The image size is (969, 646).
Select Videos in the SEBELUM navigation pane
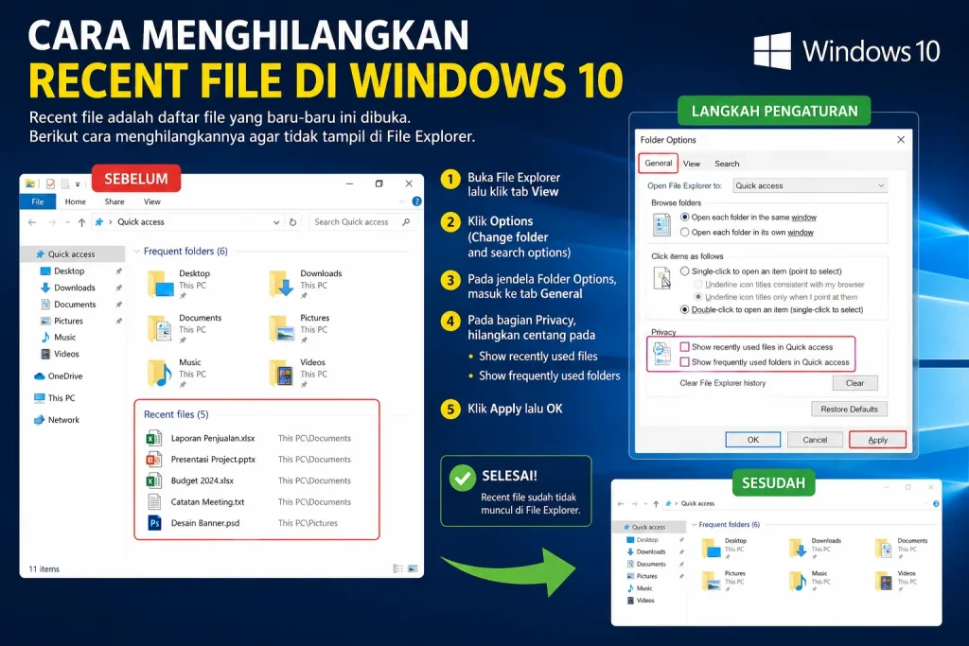click(61, 354)
